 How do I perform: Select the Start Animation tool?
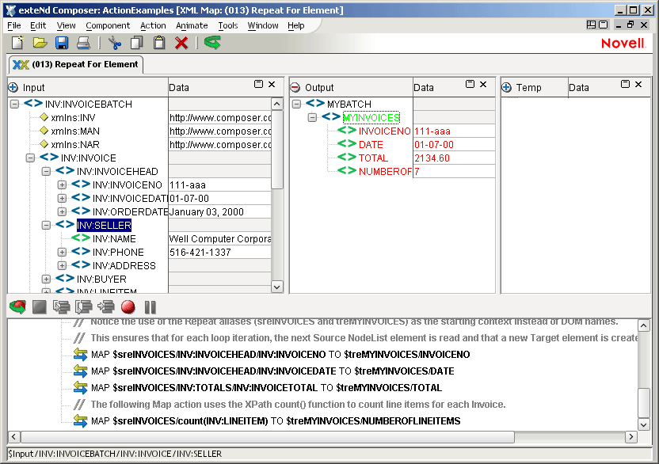[x=17, y=307]
